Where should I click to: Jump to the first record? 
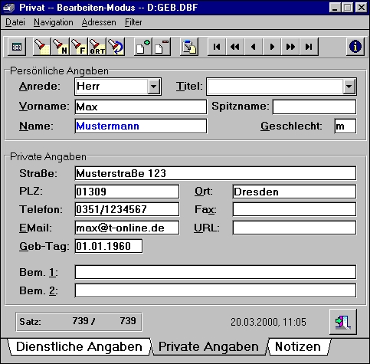point(217,47)
